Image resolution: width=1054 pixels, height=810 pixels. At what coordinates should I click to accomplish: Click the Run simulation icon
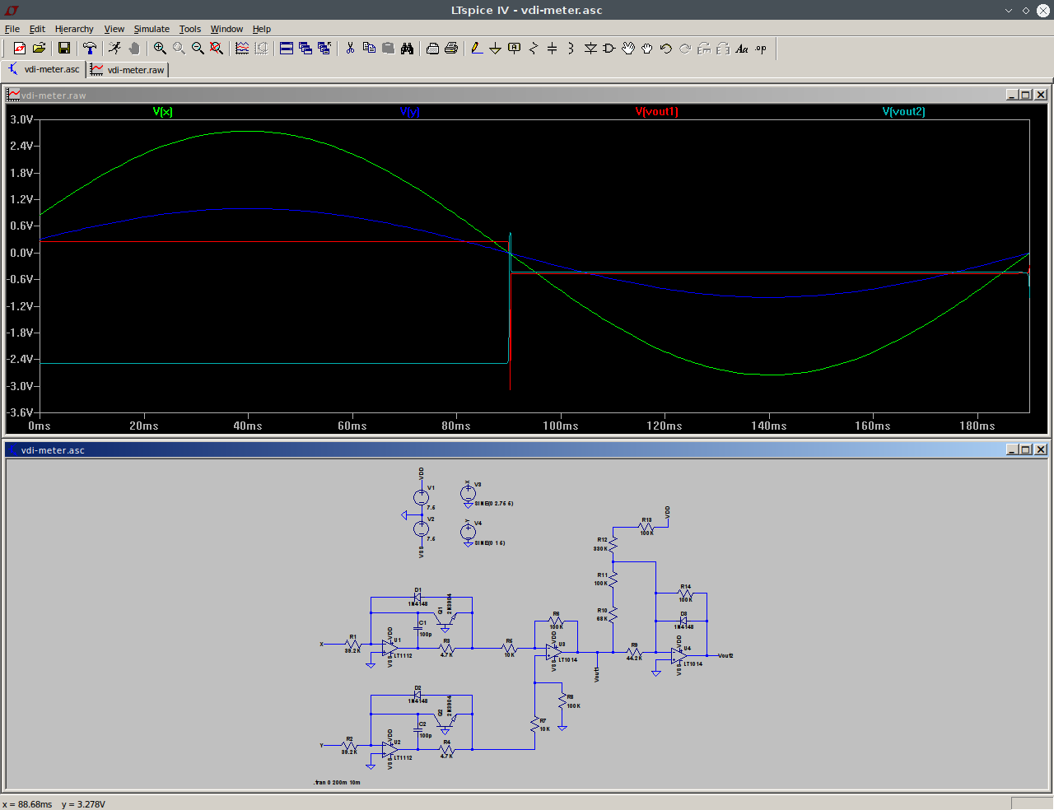click(114, 49)
